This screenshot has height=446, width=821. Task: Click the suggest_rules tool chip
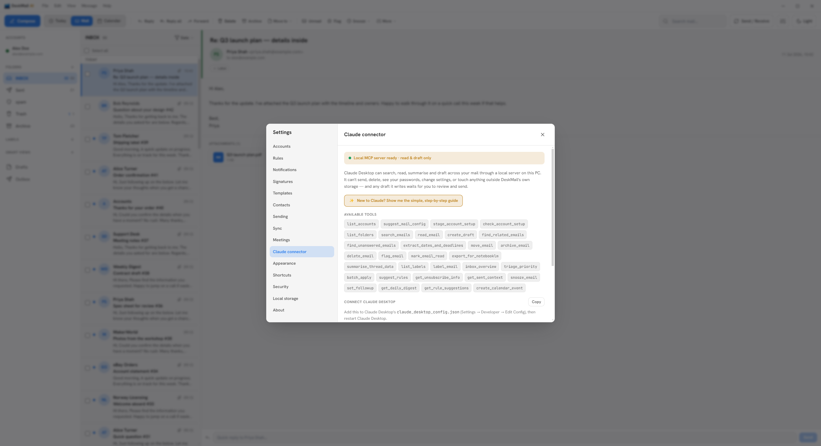coord(393,277)
